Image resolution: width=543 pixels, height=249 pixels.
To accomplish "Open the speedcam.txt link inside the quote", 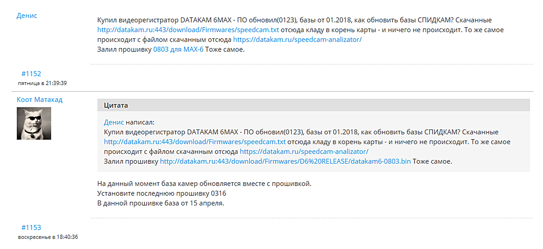I will (x=194, y=142).
